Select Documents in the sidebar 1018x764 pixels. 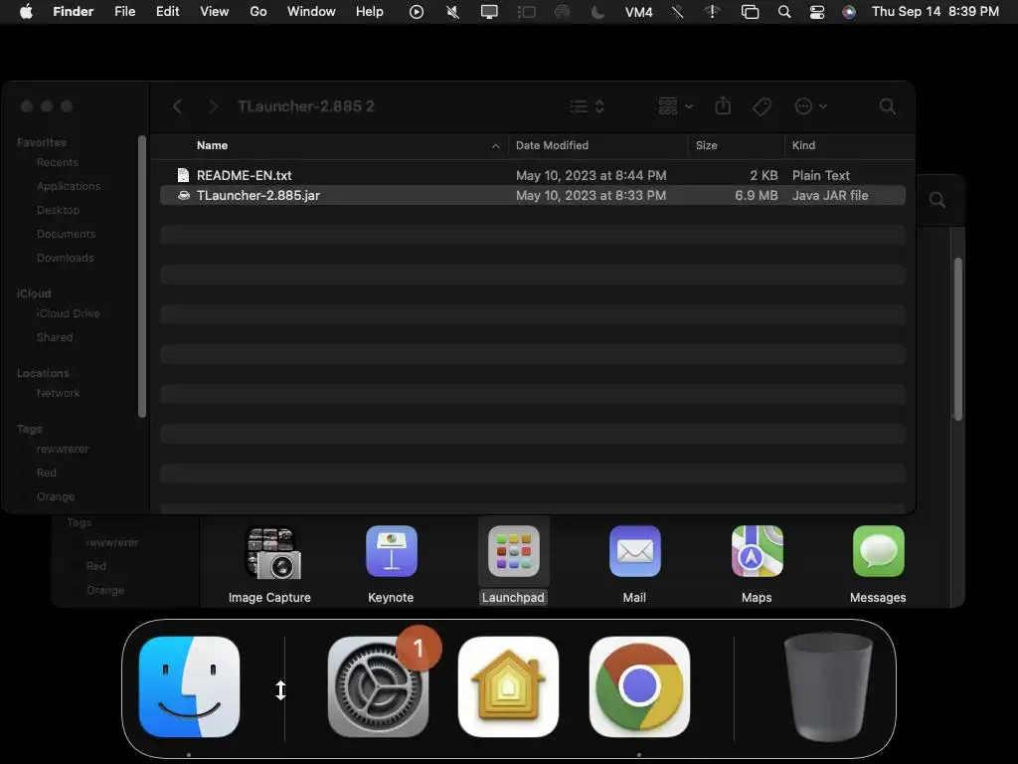click(67, 234)
